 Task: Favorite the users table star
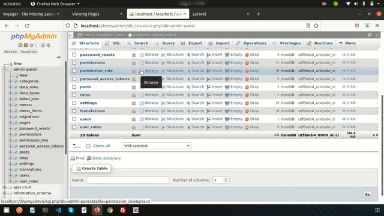coord(134,119)
